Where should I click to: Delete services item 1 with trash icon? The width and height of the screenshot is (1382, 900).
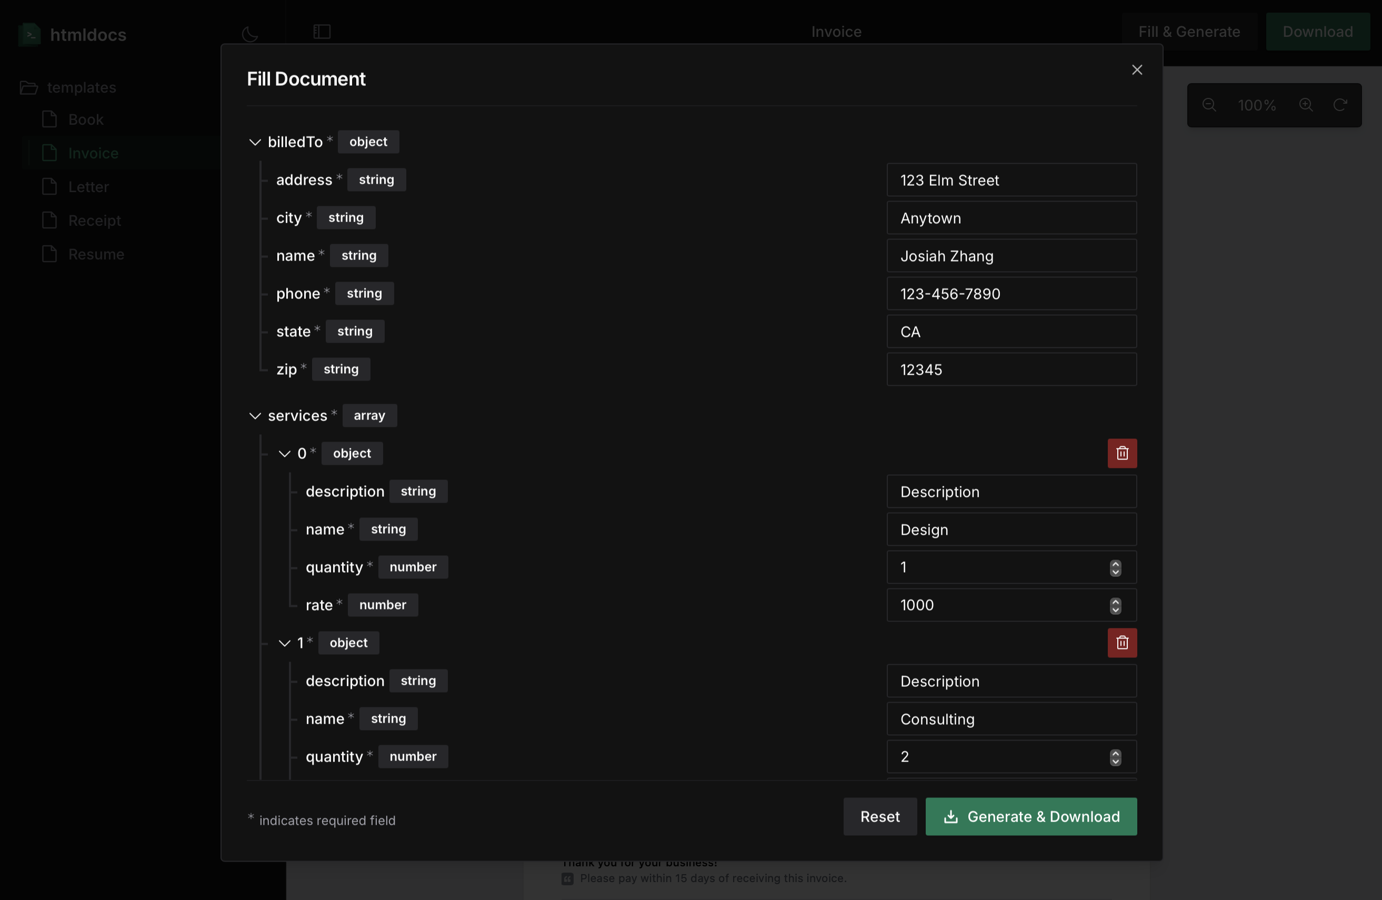(x=1122, y=643)
